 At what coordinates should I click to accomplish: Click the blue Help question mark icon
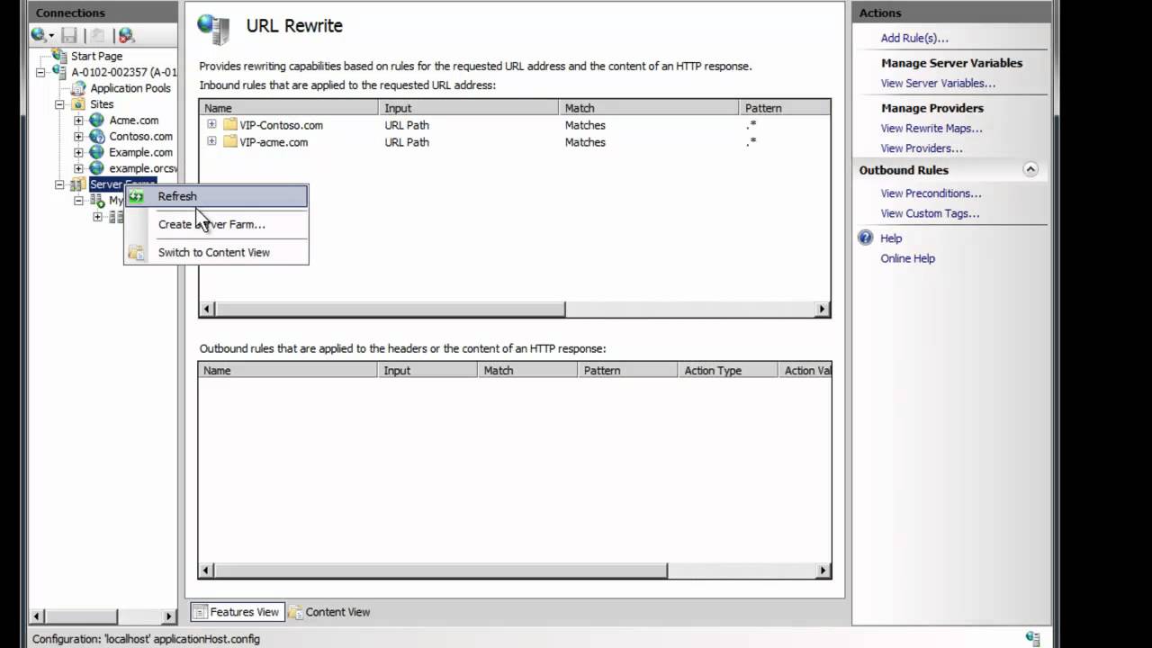pos(866,238)
